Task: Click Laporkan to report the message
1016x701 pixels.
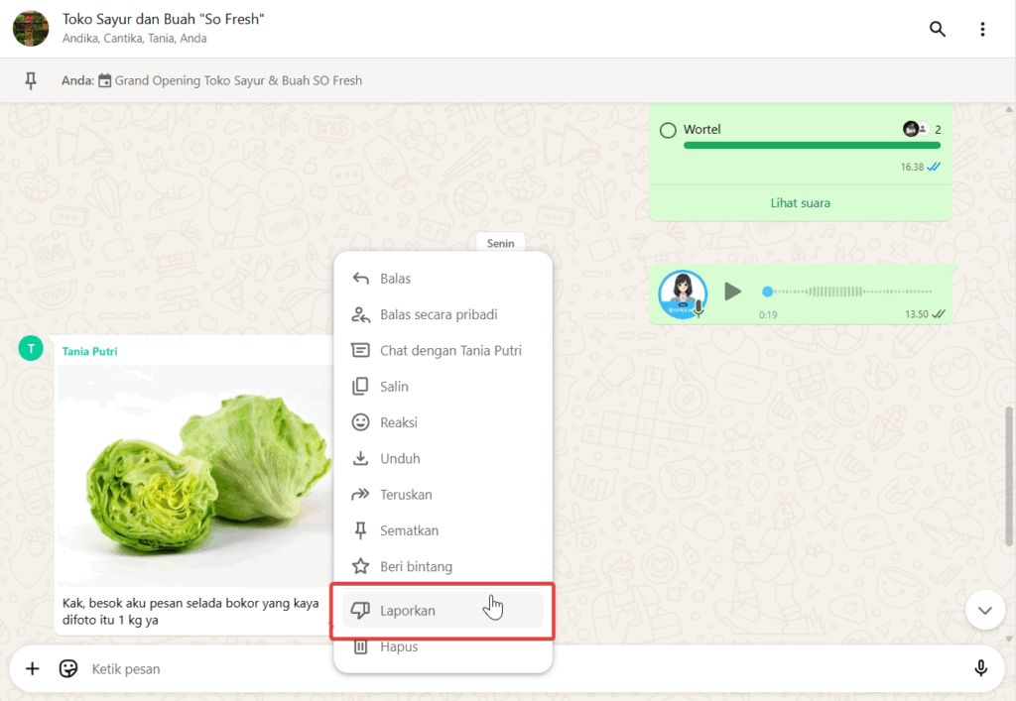Action: pyautogui.click(x=407, y=611)
